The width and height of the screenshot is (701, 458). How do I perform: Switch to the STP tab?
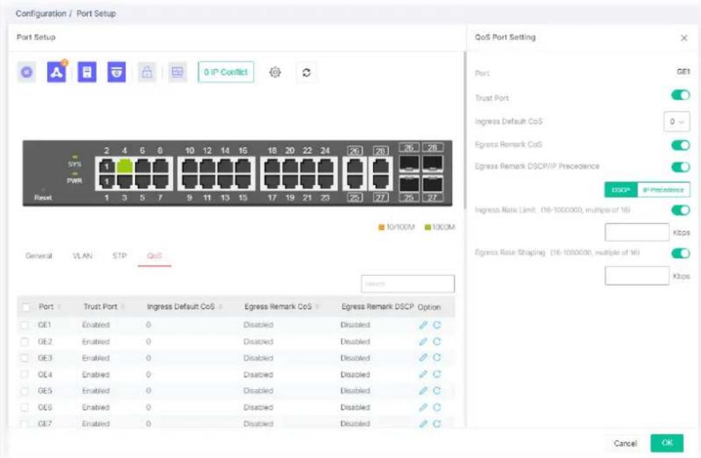[119, 256]
